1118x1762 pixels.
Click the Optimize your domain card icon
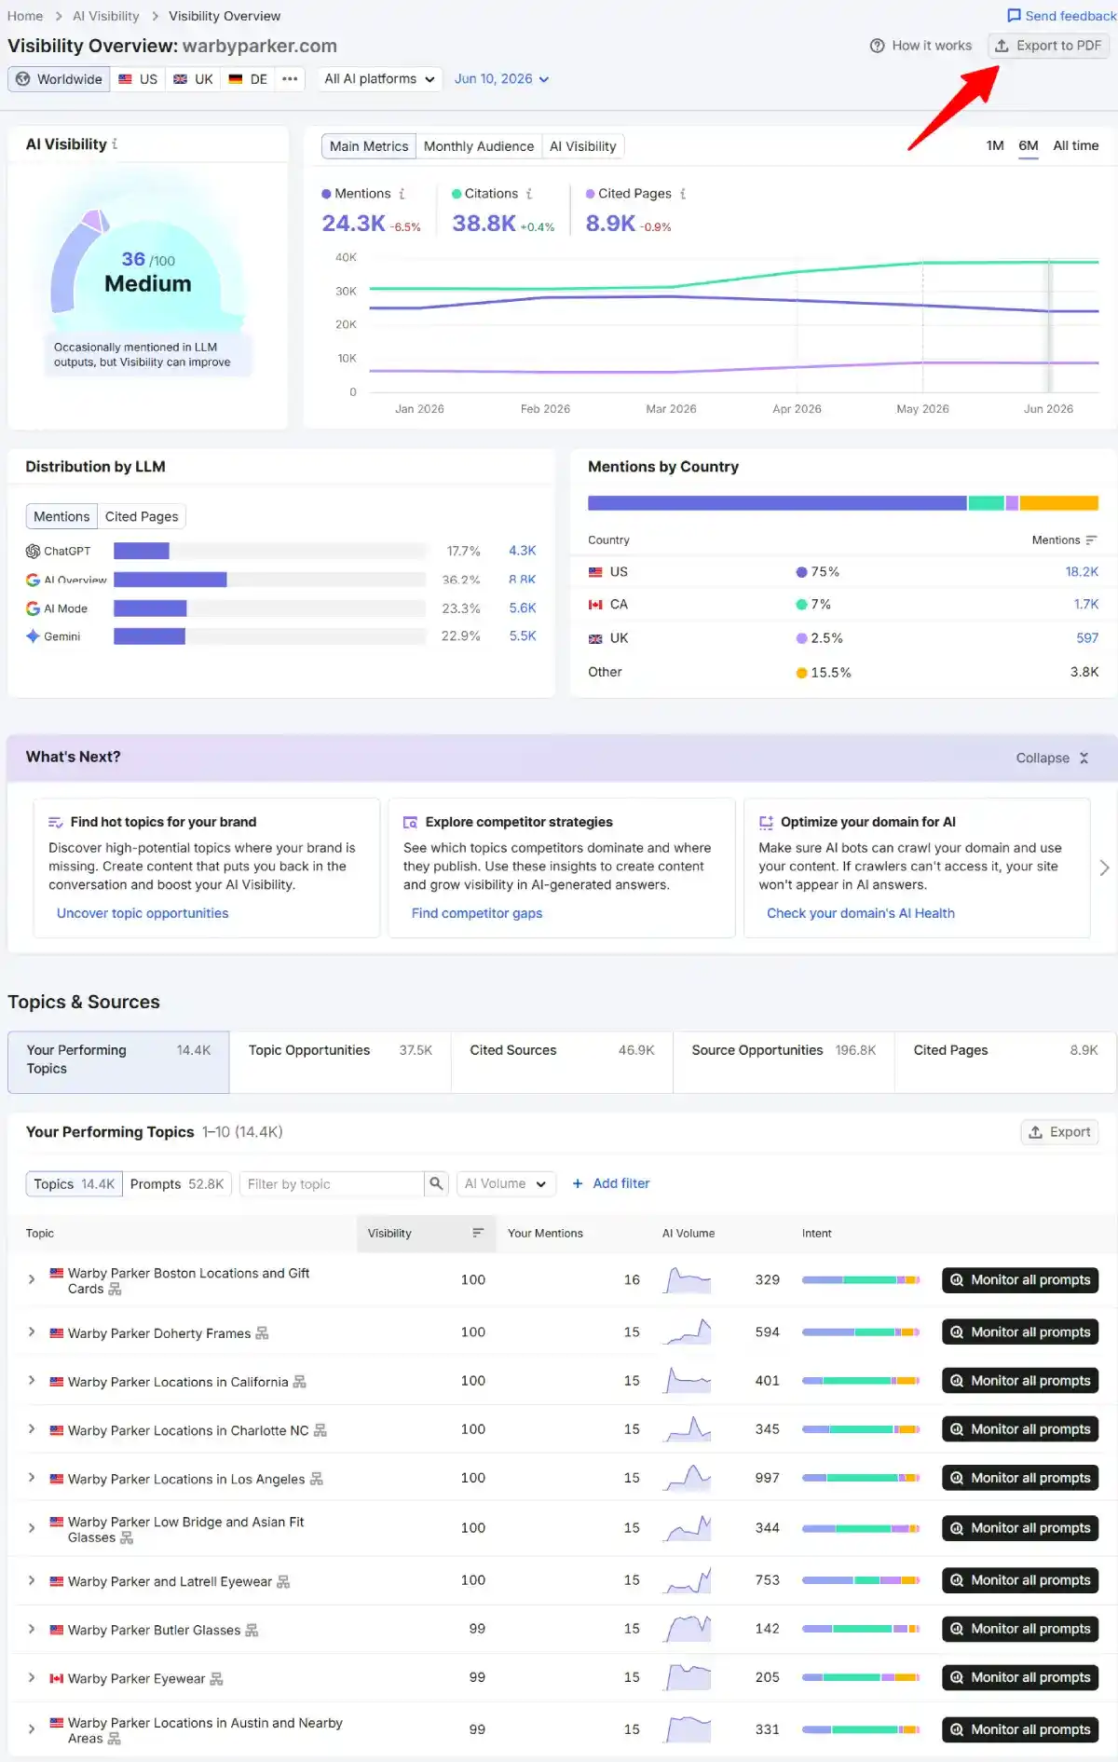766,822
